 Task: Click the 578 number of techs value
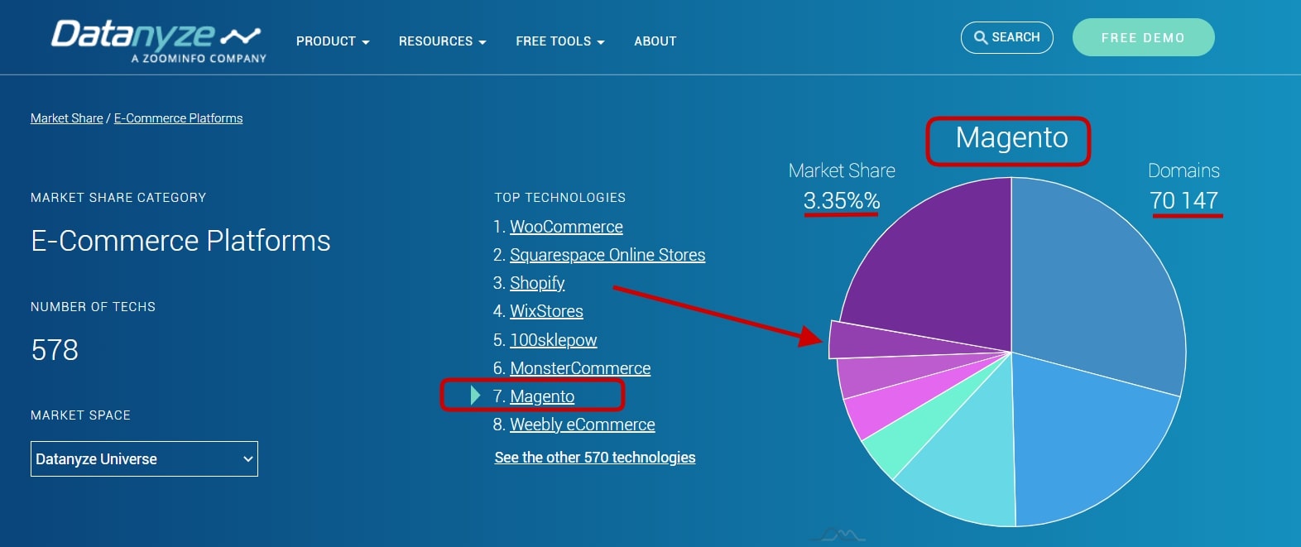(55, 350)
